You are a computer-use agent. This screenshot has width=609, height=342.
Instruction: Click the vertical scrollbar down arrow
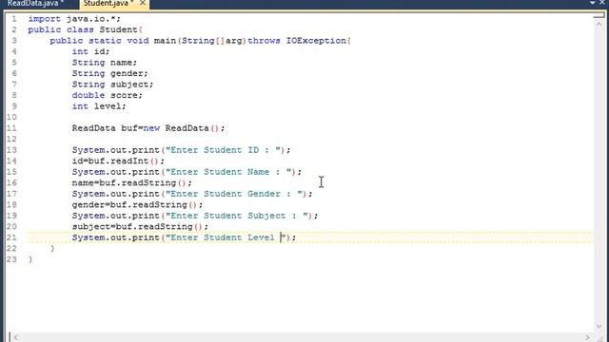pyautogui.click(x=599, y=326)
